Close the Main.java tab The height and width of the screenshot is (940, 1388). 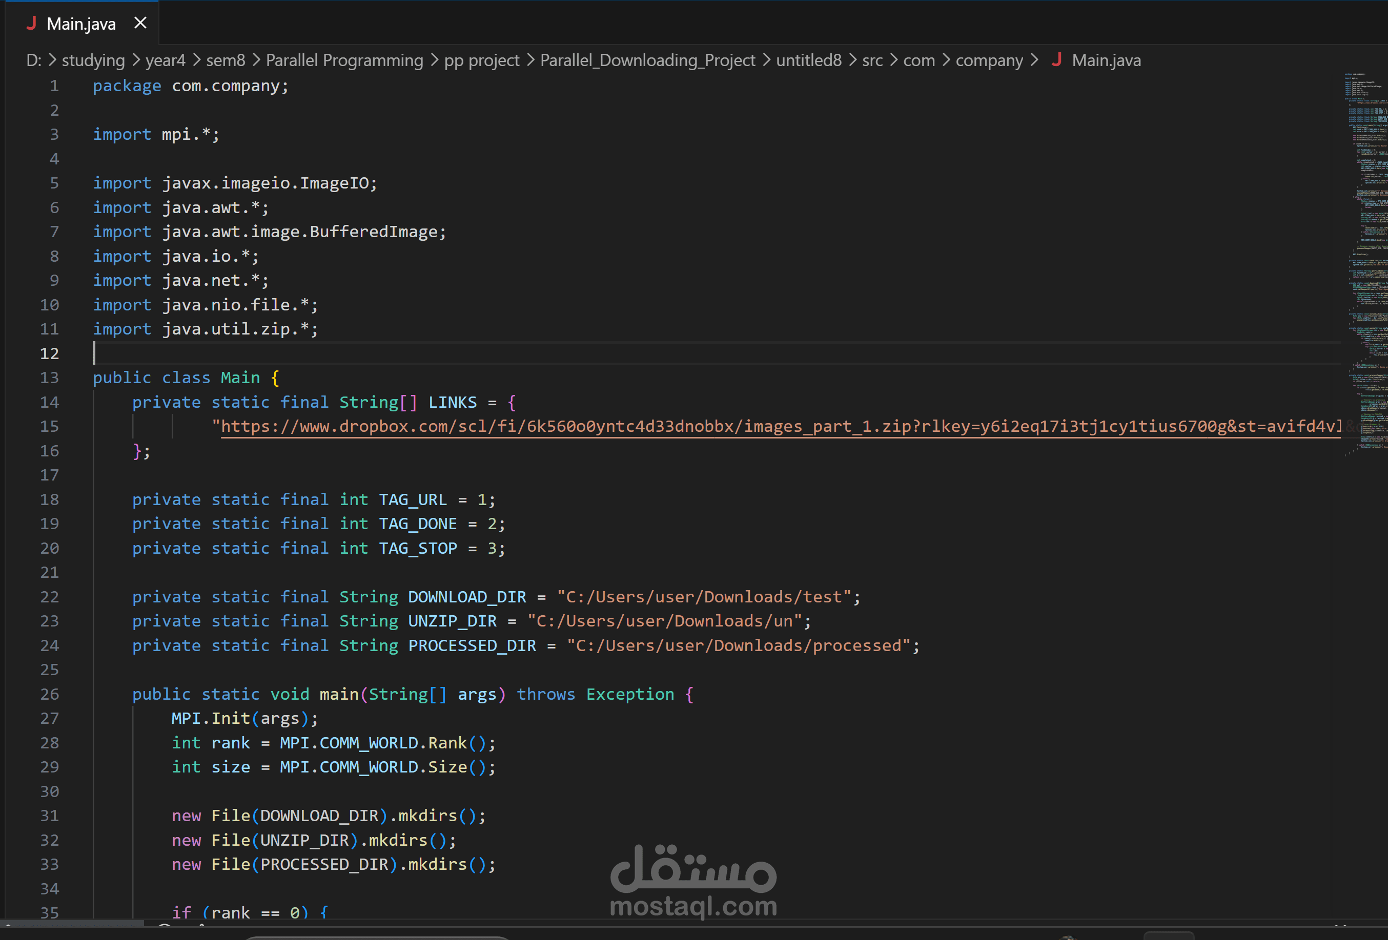click(140, 23)
